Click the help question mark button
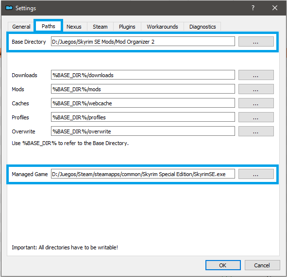This screenshot has width=287, height=277. click(253, 8)
